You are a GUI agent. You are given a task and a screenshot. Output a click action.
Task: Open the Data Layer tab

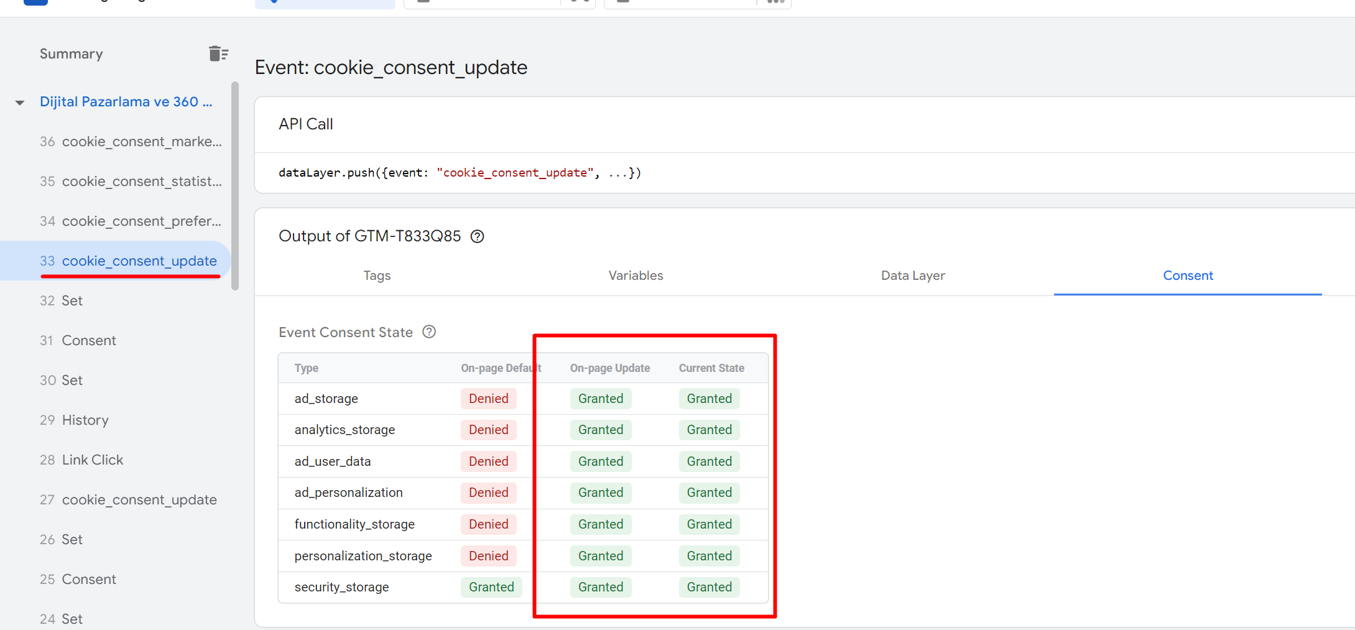[912, 276]
